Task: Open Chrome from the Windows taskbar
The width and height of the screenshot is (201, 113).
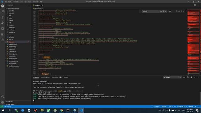Action: coord(62,110)
